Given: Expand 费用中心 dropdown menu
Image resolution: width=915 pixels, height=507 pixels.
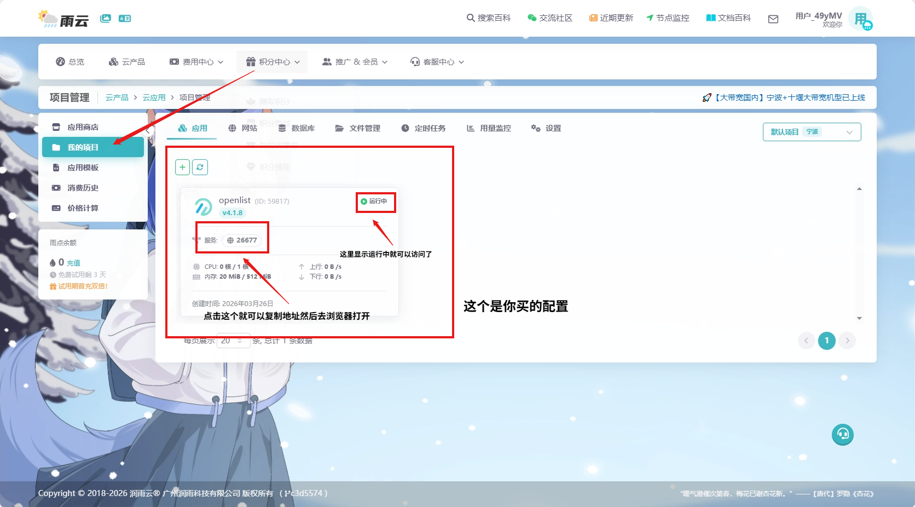Looking at the screenshot, I should tap(196, 62).
